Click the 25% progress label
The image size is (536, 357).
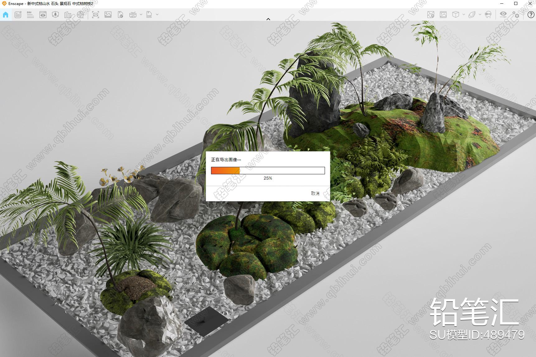point(268,178)
